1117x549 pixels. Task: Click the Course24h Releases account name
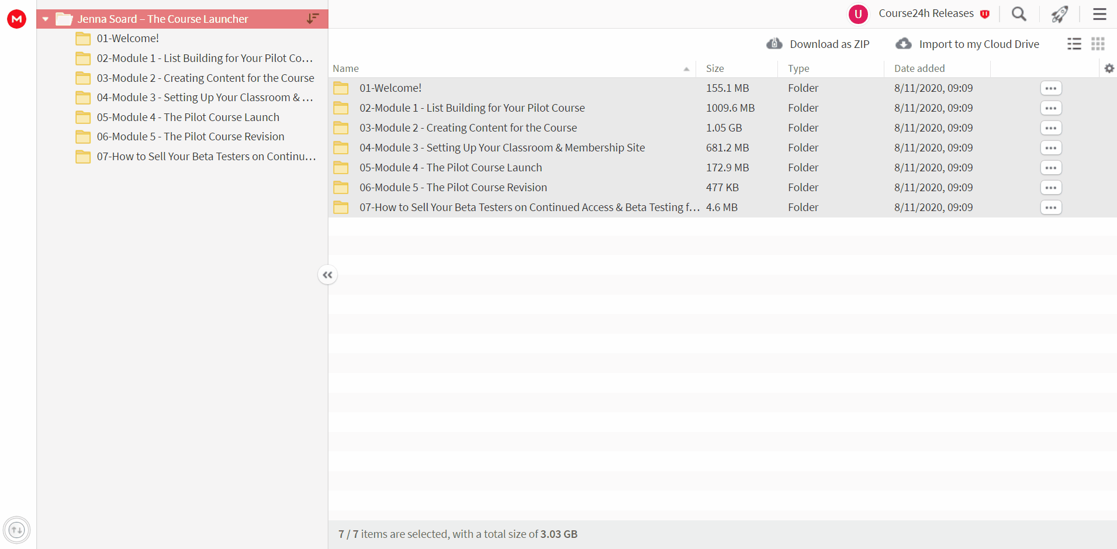(x=926, y=13)
